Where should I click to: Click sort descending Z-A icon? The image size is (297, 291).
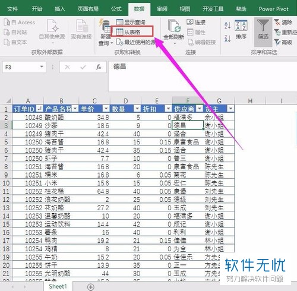pos(228,39)
